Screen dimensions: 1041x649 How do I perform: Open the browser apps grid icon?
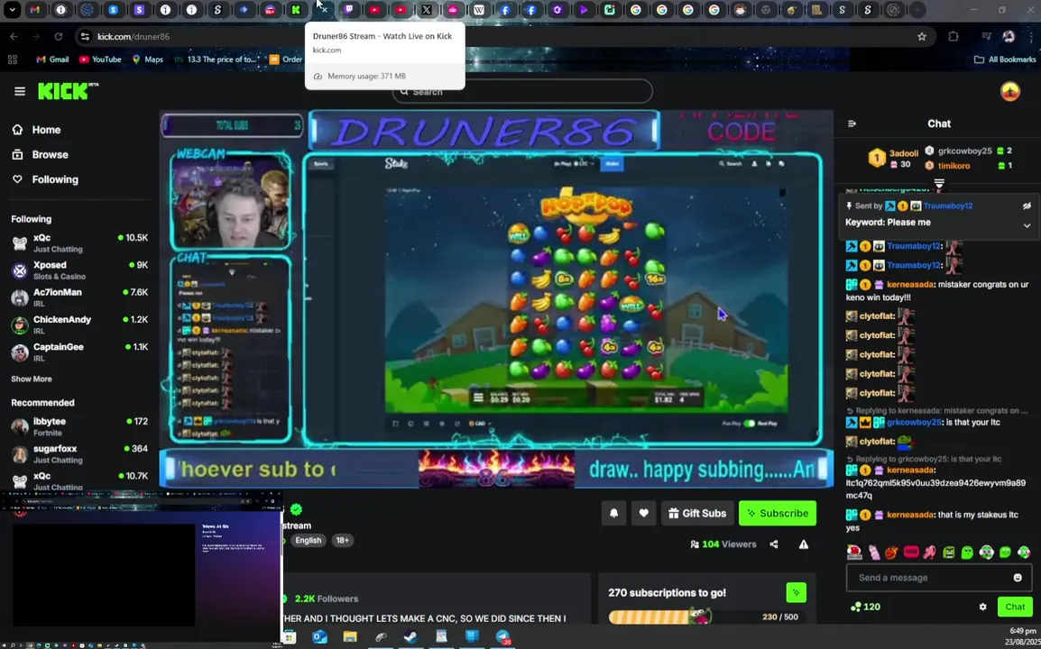pyautogui.click(x=13, y=59)
